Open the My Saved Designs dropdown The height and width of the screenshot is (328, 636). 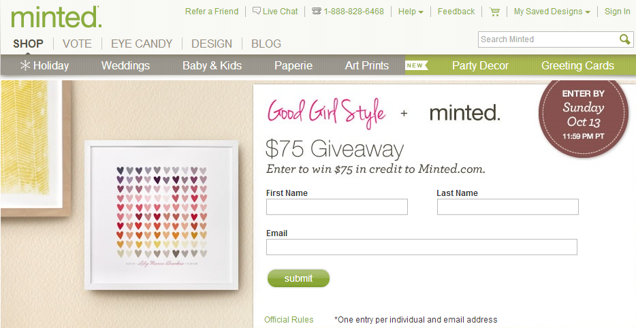click(x=552, y=12)
